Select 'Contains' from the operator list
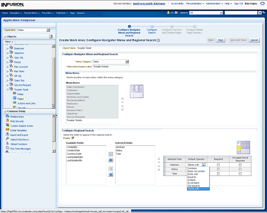The height and width of the screenshot is (213, 267). [x=193, y=168]
